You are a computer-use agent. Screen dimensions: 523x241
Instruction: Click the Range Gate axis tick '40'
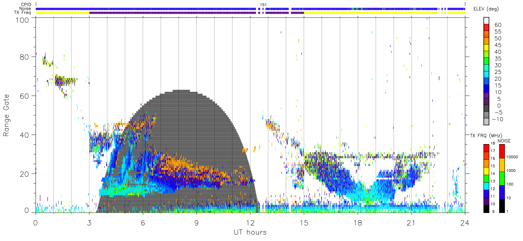(x=25, y=134)
